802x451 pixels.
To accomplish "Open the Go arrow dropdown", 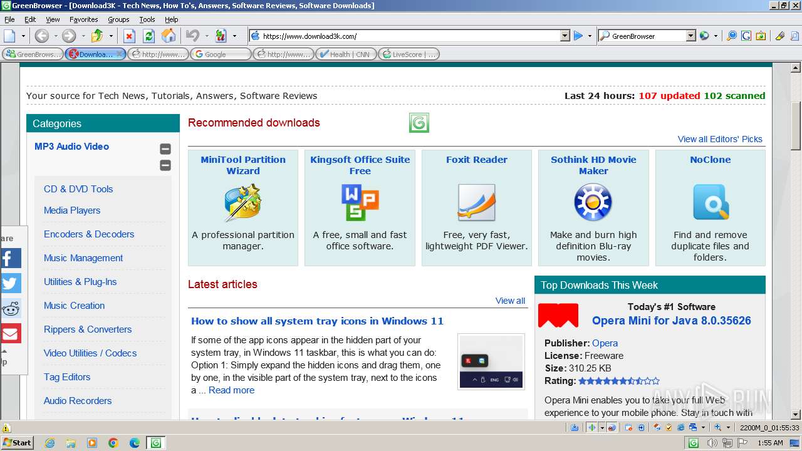I will (x=590, y=36).
